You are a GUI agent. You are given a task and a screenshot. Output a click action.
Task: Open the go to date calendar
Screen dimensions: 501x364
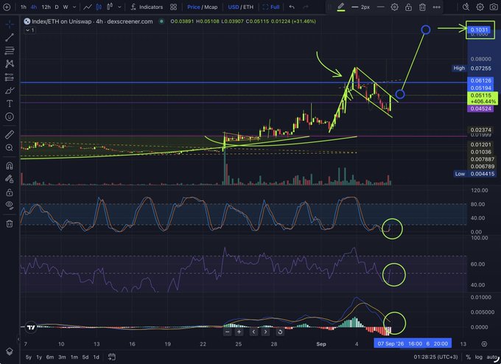click(112, 357)
